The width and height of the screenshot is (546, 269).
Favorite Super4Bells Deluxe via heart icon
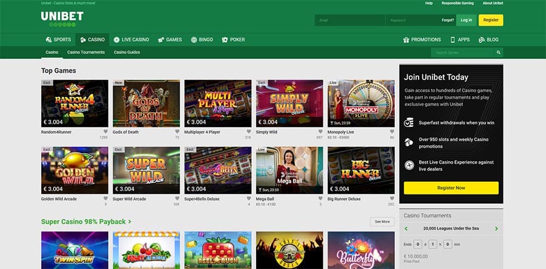(249, 199)
